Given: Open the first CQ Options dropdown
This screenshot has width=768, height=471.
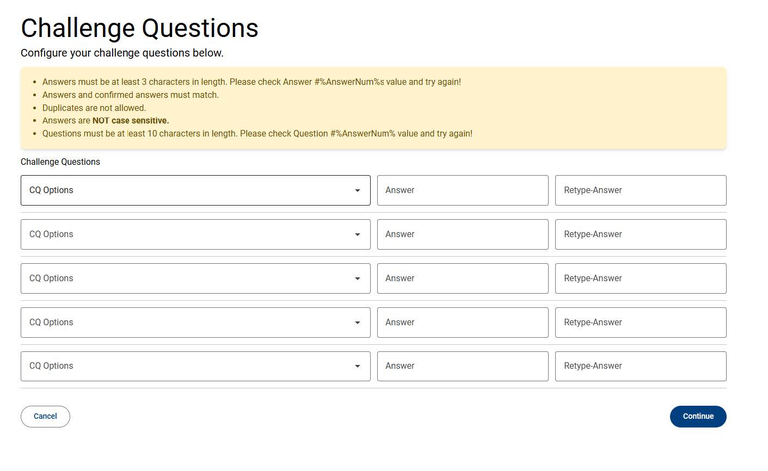Looking at the screenshot, I should pos(195,190).
